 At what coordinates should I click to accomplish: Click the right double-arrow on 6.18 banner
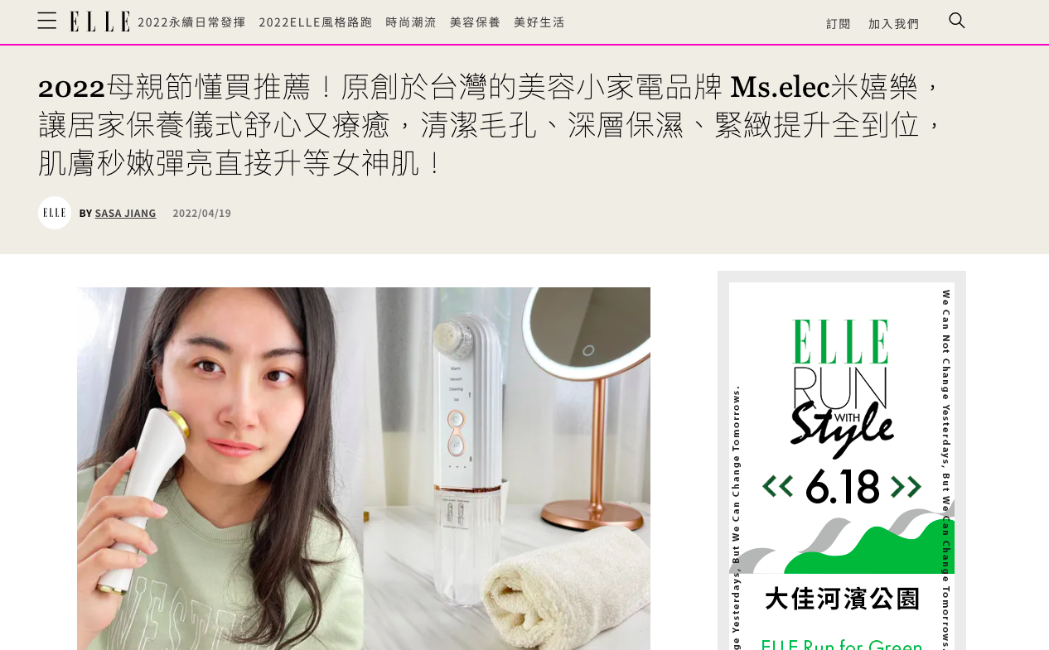click(x=906, y=486)
